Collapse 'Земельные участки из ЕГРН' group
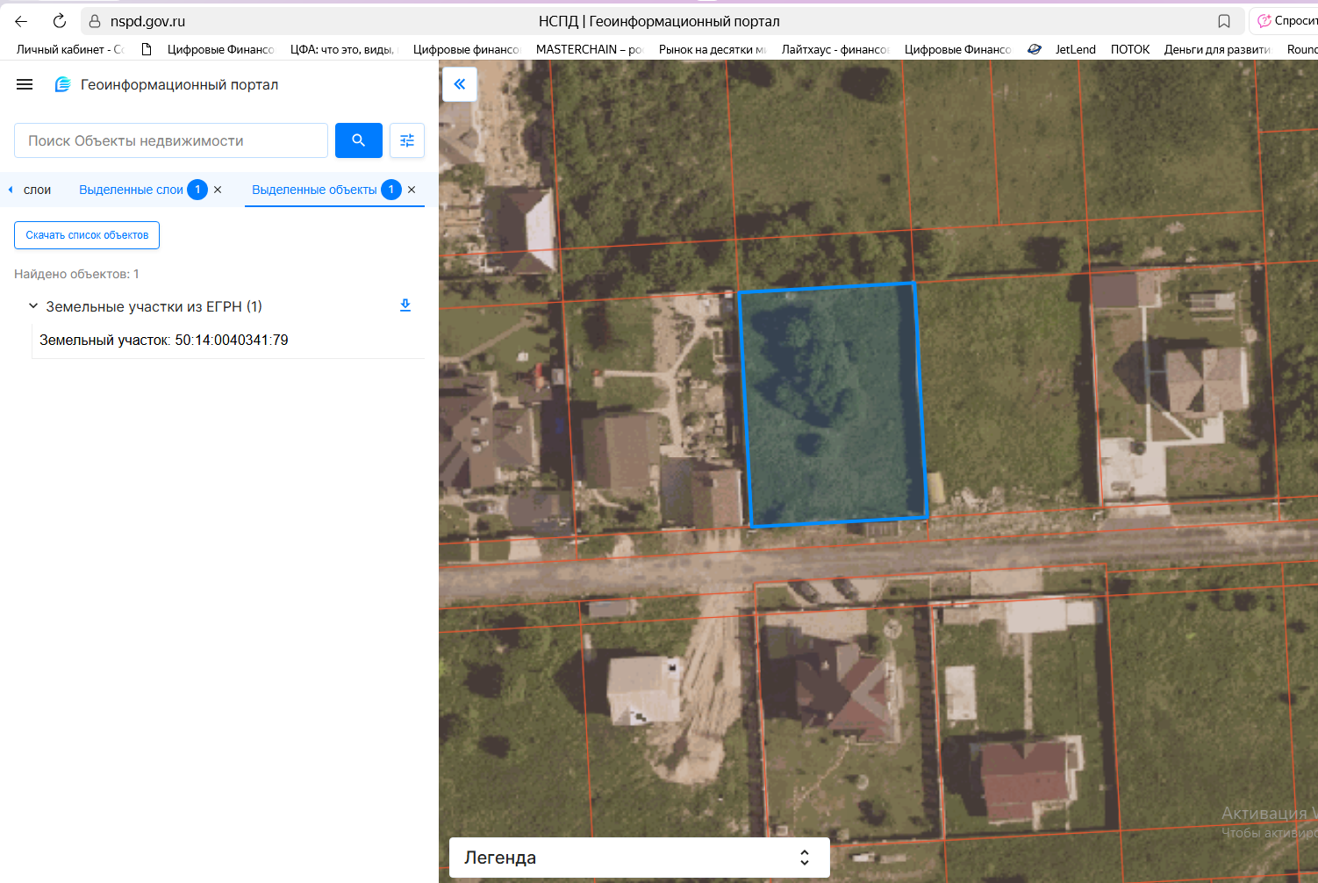This screenshot has height=883, width=1318. click(x=33, y=306)
